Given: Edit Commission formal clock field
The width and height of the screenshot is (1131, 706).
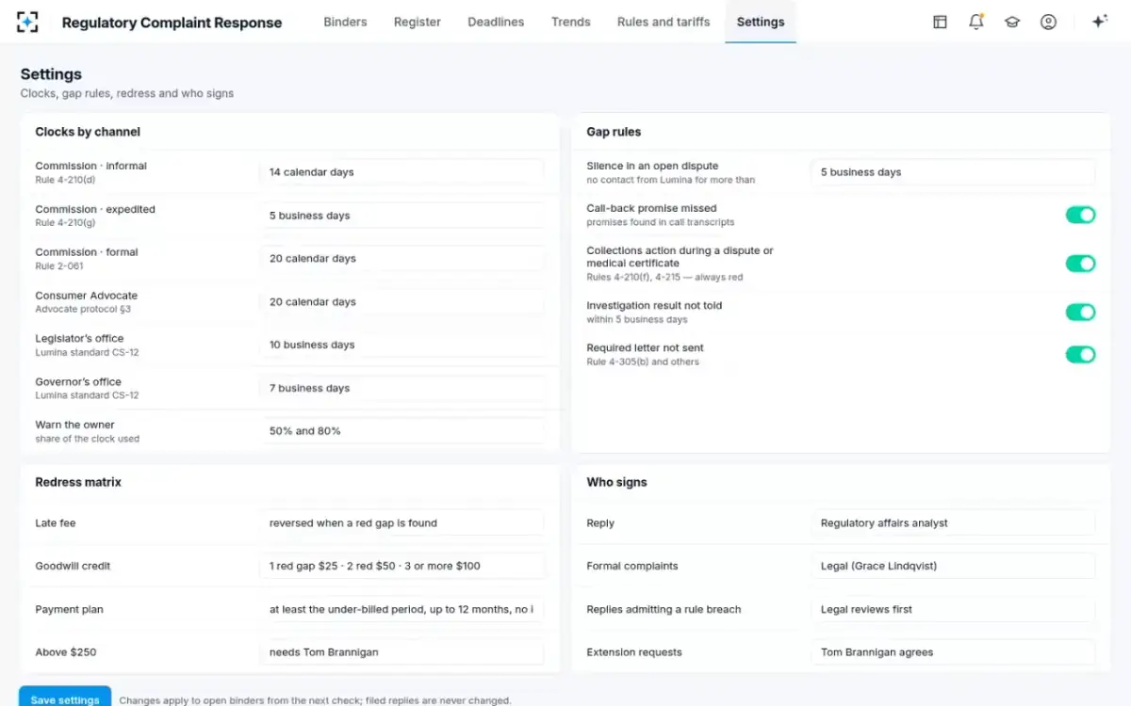Looking at the screenshot, I should (402, 259).
